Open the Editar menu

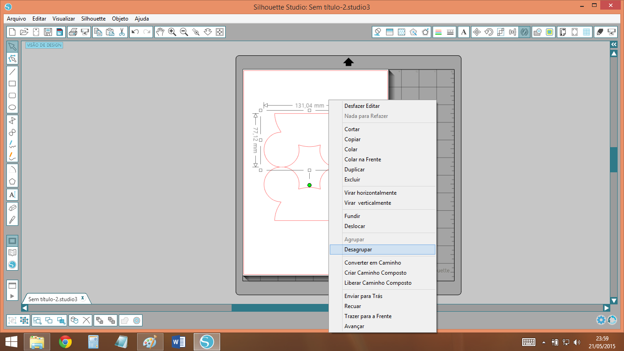coord(39,19)
